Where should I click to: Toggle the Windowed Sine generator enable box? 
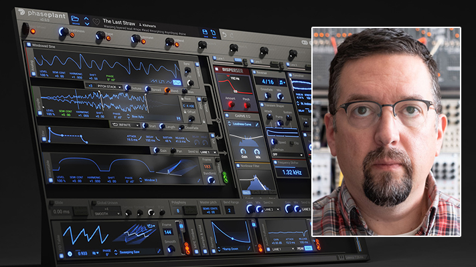pyautogui.click(x=27, y=45)
